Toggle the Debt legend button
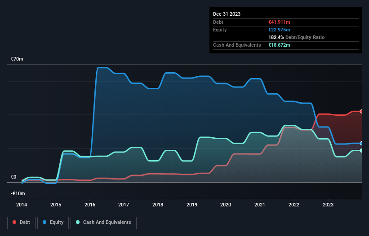Image resolution: width=369 pixels, height=236 pixels. coord(22,223)
